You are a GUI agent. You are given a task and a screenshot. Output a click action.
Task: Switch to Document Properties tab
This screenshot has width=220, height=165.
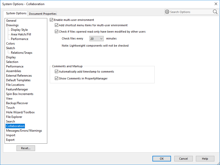(43, 14)
